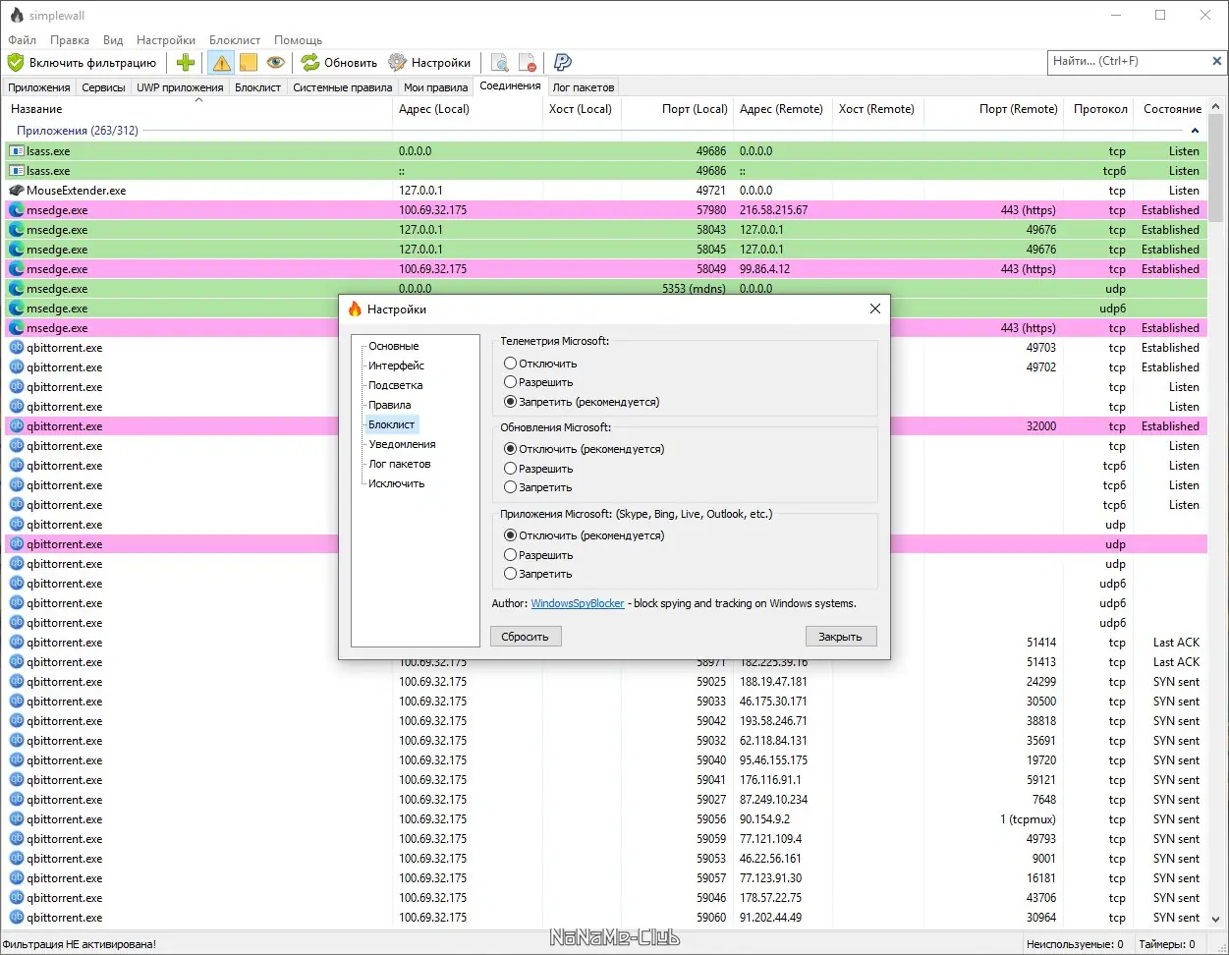Viewport: 1229px width, 955px height.
Task: Click the Закрыть button
Action: pos(841,637)
